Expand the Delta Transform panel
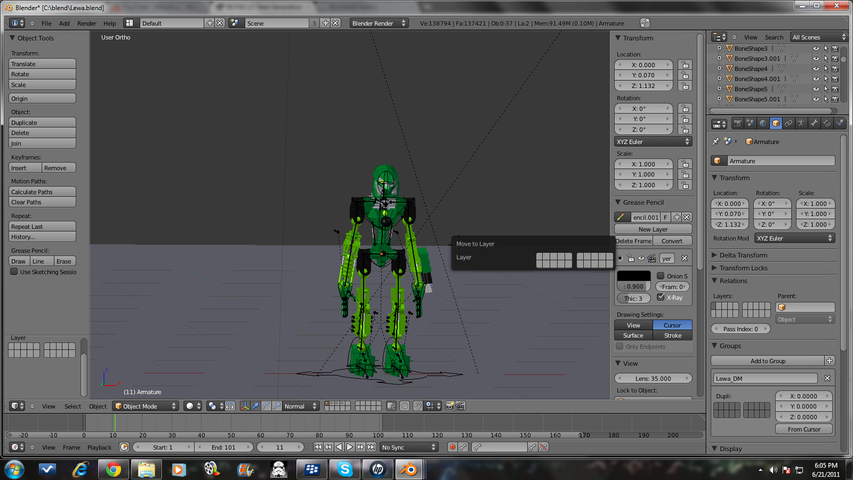Viewport: 853px width, 480px height. pos(743,255)
